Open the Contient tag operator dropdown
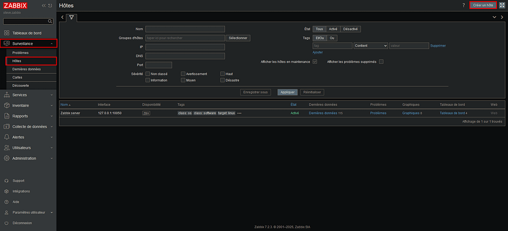The width and height of the screenshot is (508, 231). [x=371, y=46]
